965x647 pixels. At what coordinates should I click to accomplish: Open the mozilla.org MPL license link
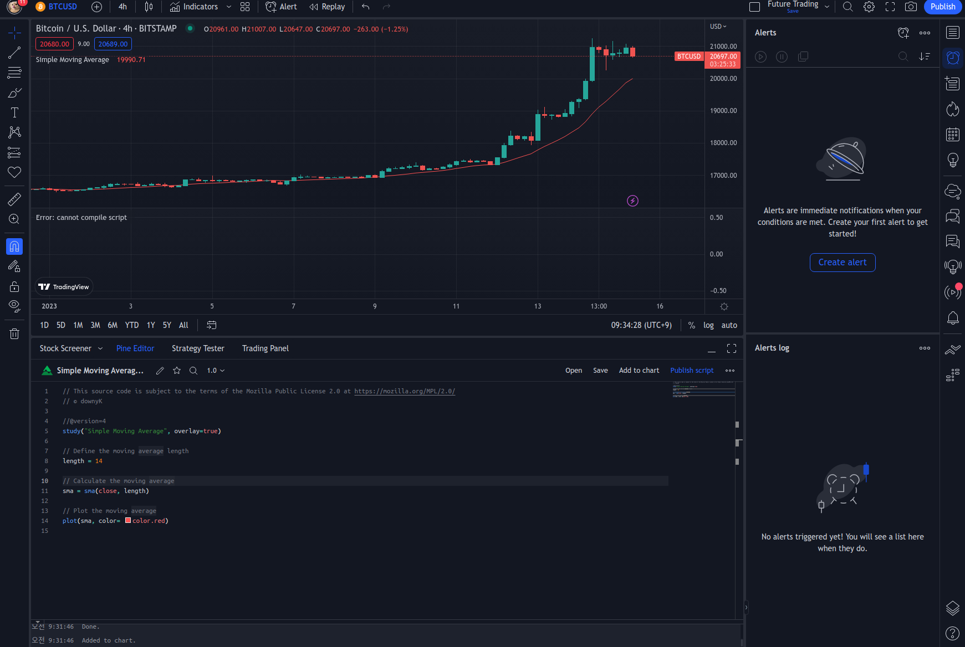pos(405,391)
